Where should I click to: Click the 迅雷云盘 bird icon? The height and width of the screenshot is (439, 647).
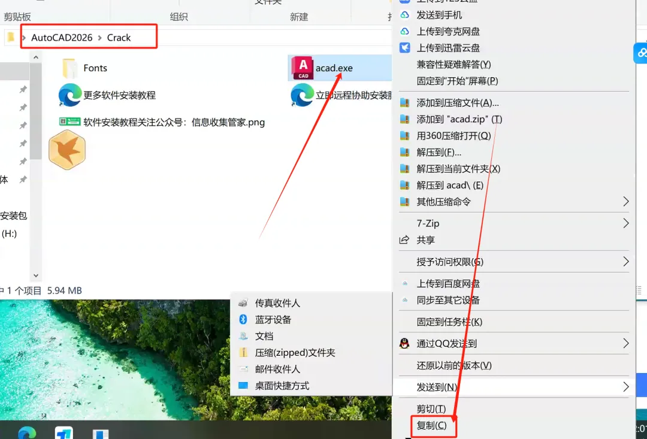405,47
